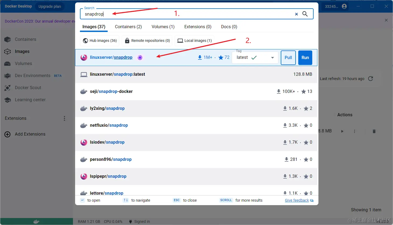Switch to the Docs (0) tab

tap(229, 27)
